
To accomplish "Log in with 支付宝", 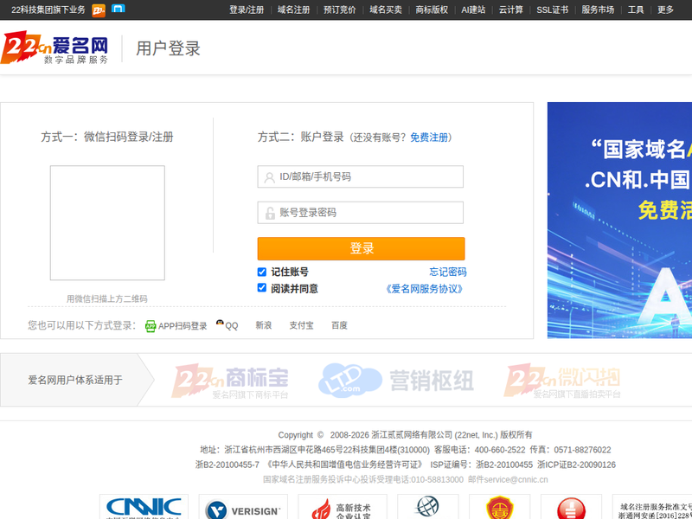I will click(x=301, y=325).
